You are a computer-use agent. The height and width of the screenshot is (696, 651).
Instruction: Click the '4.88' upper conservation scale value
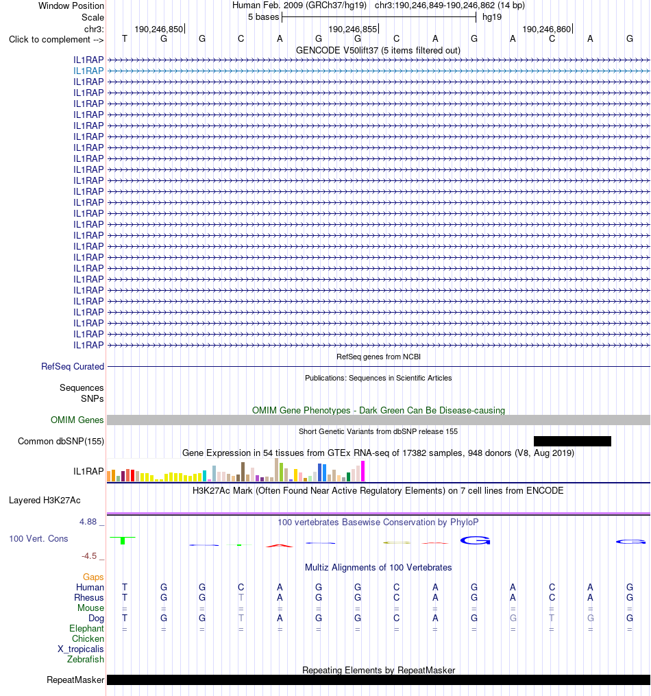coord(88,522)
